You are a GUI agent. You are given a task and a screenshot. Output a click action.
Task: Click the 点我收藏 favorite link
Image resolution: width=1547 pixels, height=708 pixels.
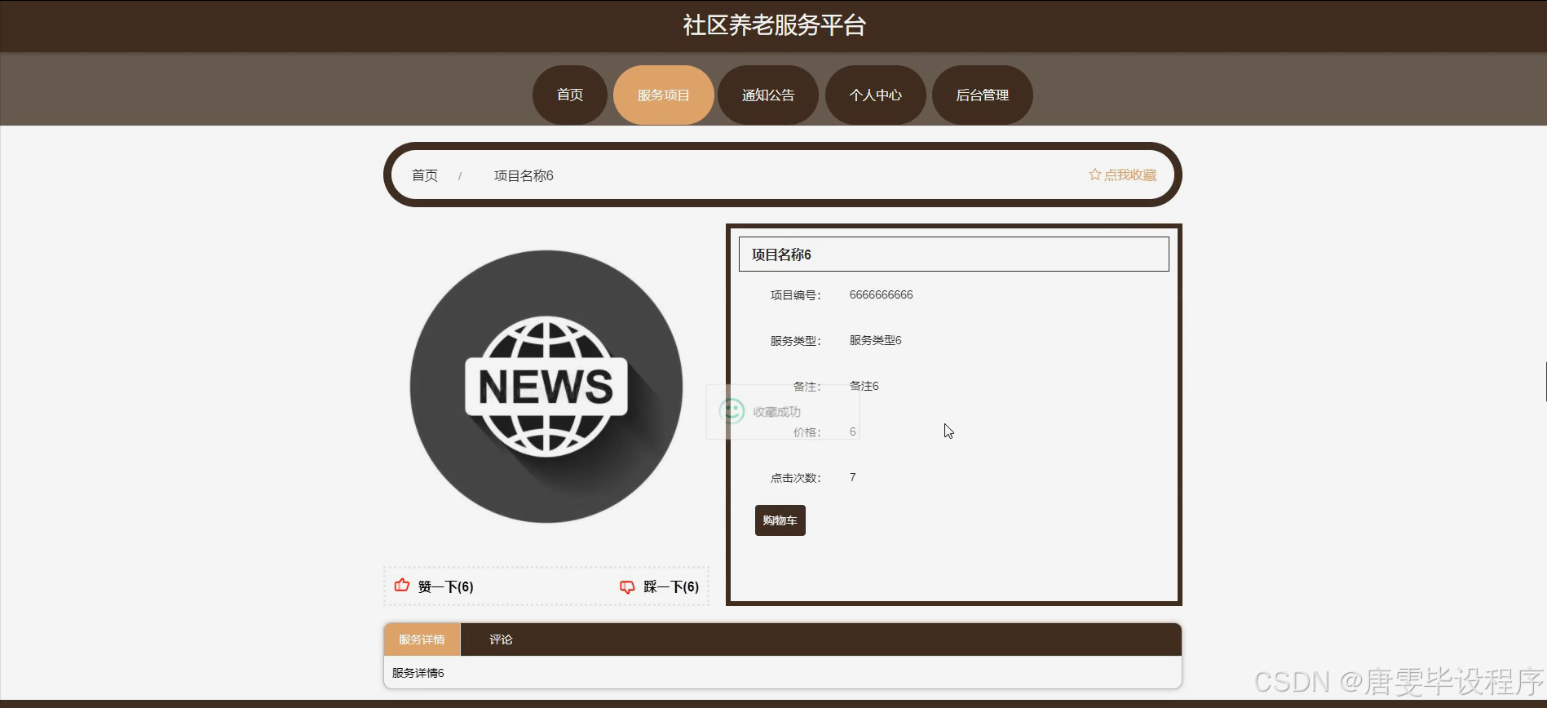(x=1122, y=175)
